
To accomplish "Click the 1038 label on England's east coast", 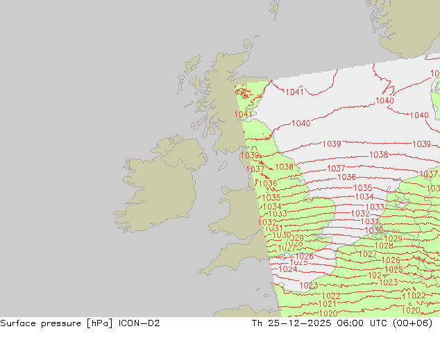I will (284, 167).
